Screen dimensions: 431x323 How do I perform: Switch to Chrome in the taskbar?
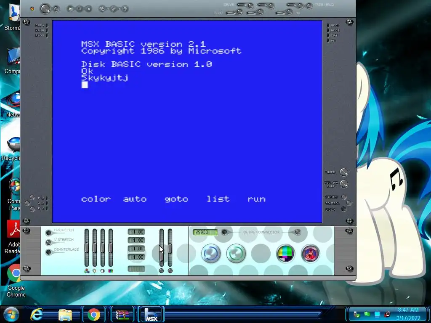[94, 315]
